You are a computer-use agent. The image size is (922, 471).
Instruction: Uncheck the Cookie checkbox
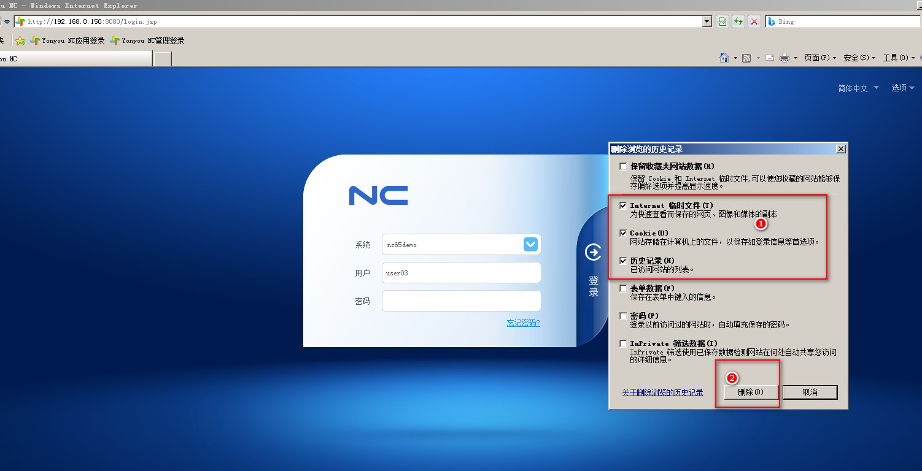click(x=624, y=233)
